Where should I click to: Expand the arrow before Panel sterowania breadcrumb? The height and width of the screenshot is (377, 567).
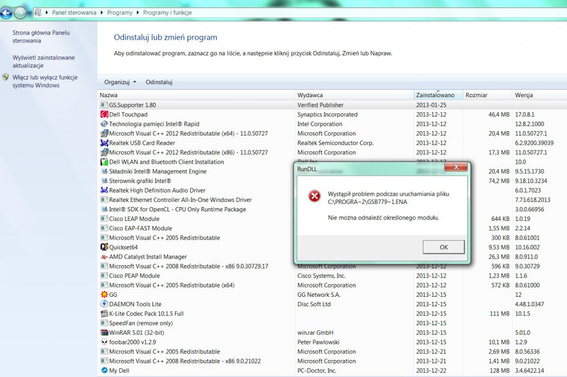47,13
